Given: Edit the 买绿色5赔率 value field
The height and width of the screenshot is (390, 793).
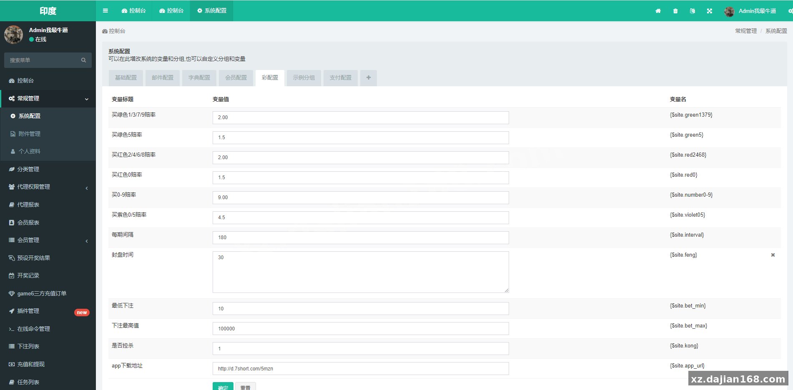Looking at the screenshot, I should pyautogui.click(x=361, y=137).
